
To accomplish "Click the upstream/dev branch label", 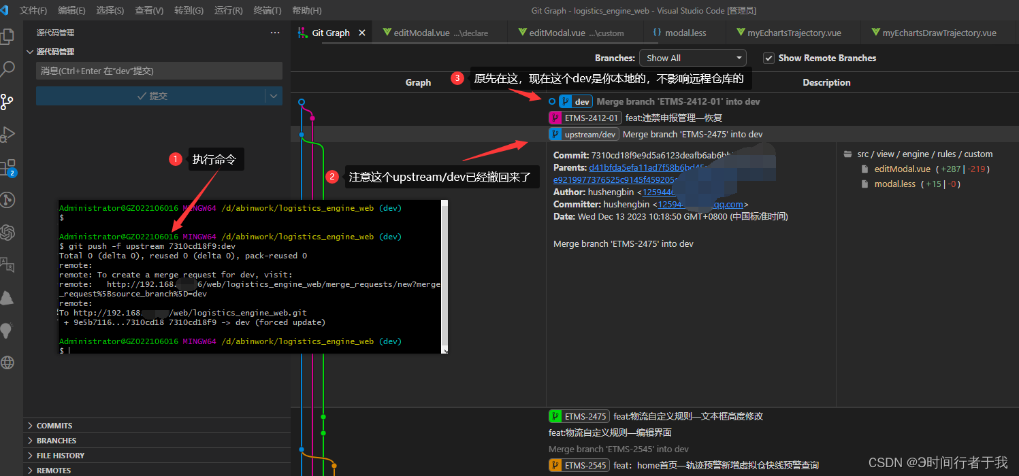I will (x=584, y=134).
